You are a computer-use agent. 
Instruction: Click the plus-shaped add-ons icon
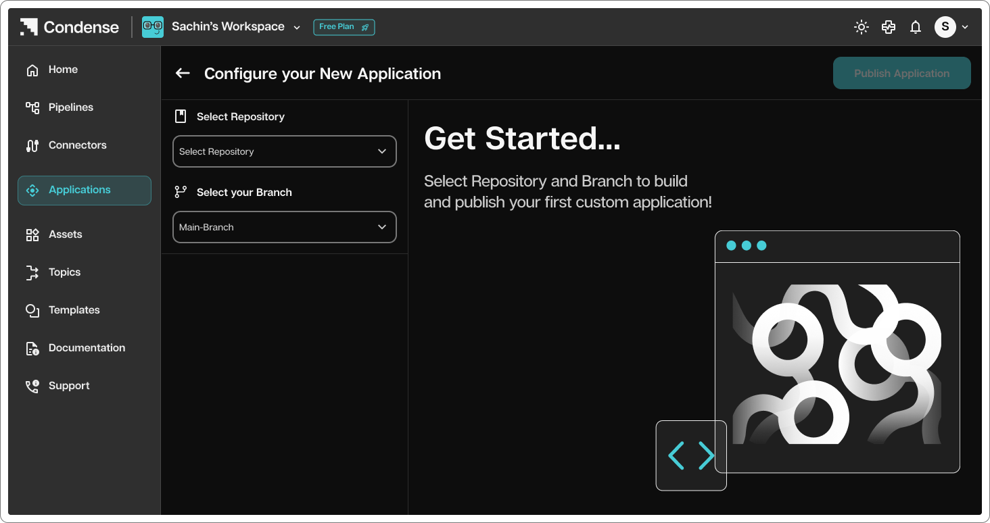(x=889, y=27)
